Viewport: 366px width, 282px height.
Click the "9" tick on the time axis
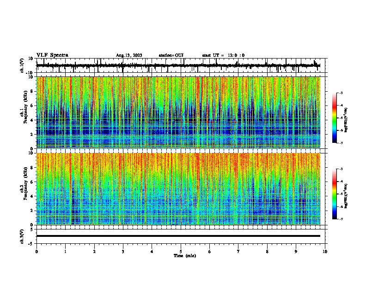point(296,252)
